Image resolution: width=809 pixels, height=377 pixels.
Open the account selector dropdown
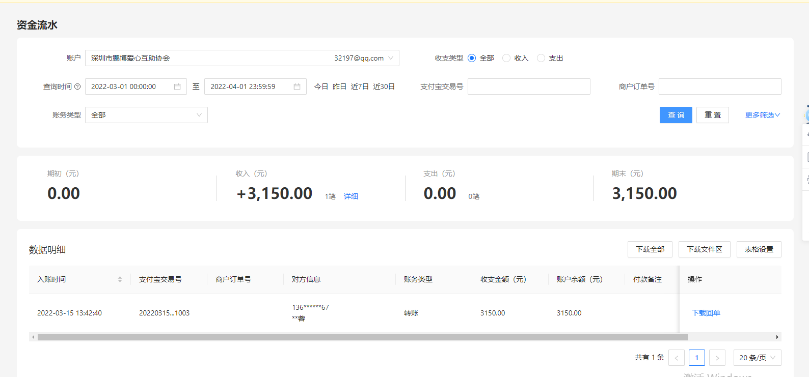[242, 58]
